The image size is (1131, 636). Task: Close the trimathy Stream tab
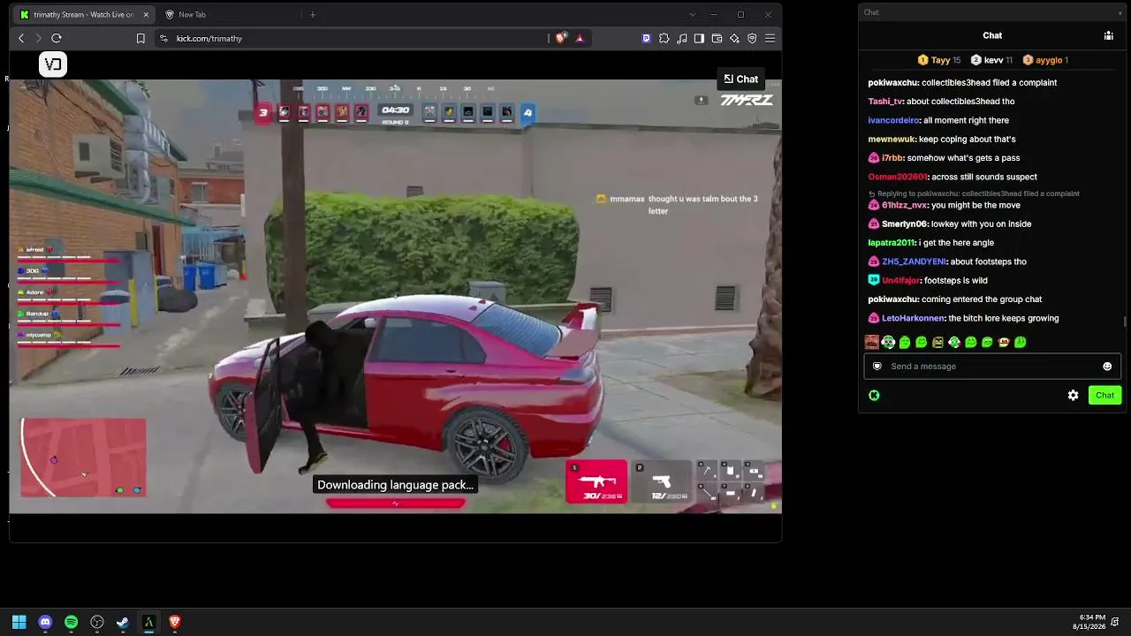point(146,14)
